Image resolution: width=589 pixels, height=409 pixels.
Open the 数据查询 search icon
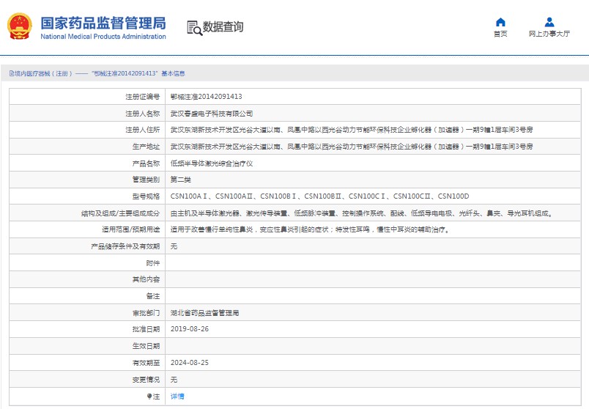pyautogui.click(x=195, y=28)
